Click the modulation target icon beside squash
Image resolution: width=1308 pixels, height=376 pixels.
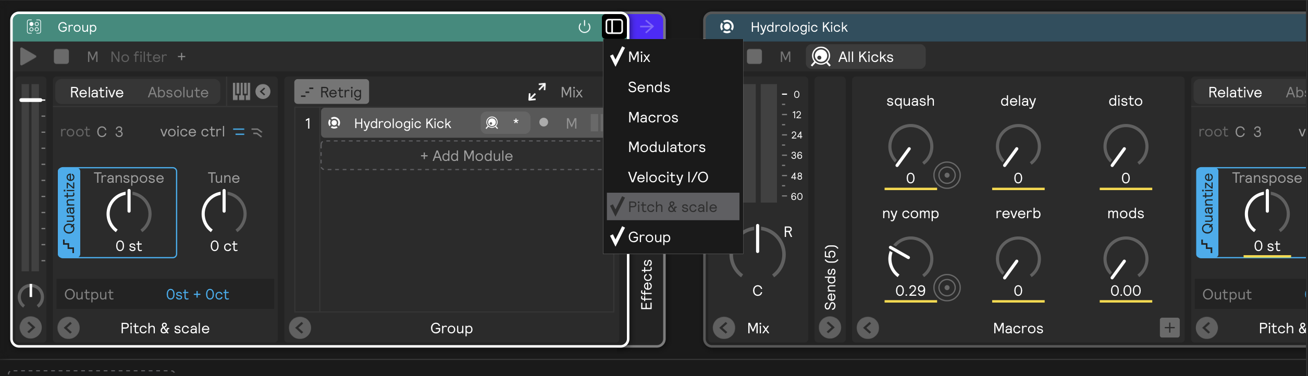(947, 176)
